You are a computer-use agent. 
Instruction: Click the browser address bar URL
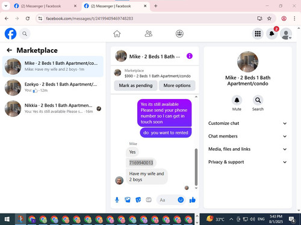[90, 19]
